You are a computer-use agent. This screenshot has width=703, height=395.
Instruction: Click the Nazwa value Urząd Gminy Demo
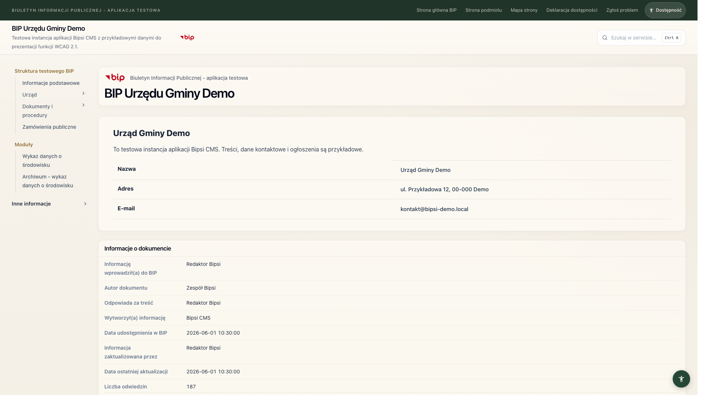click(425, 170)
